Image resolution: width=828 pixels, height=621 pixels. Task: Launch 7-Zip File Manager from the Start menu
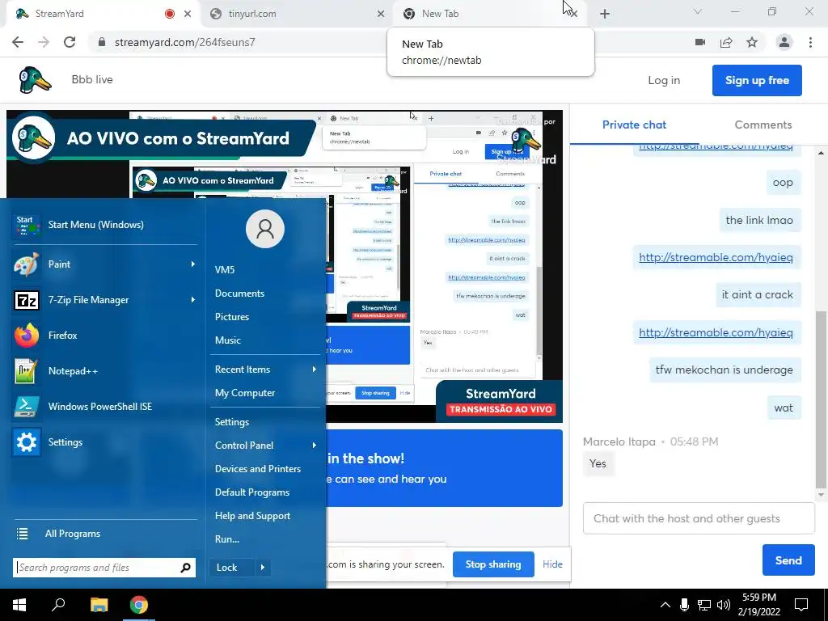(104, 300)
